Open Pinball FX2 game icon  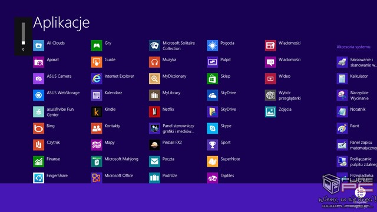[x=154, y=145]
